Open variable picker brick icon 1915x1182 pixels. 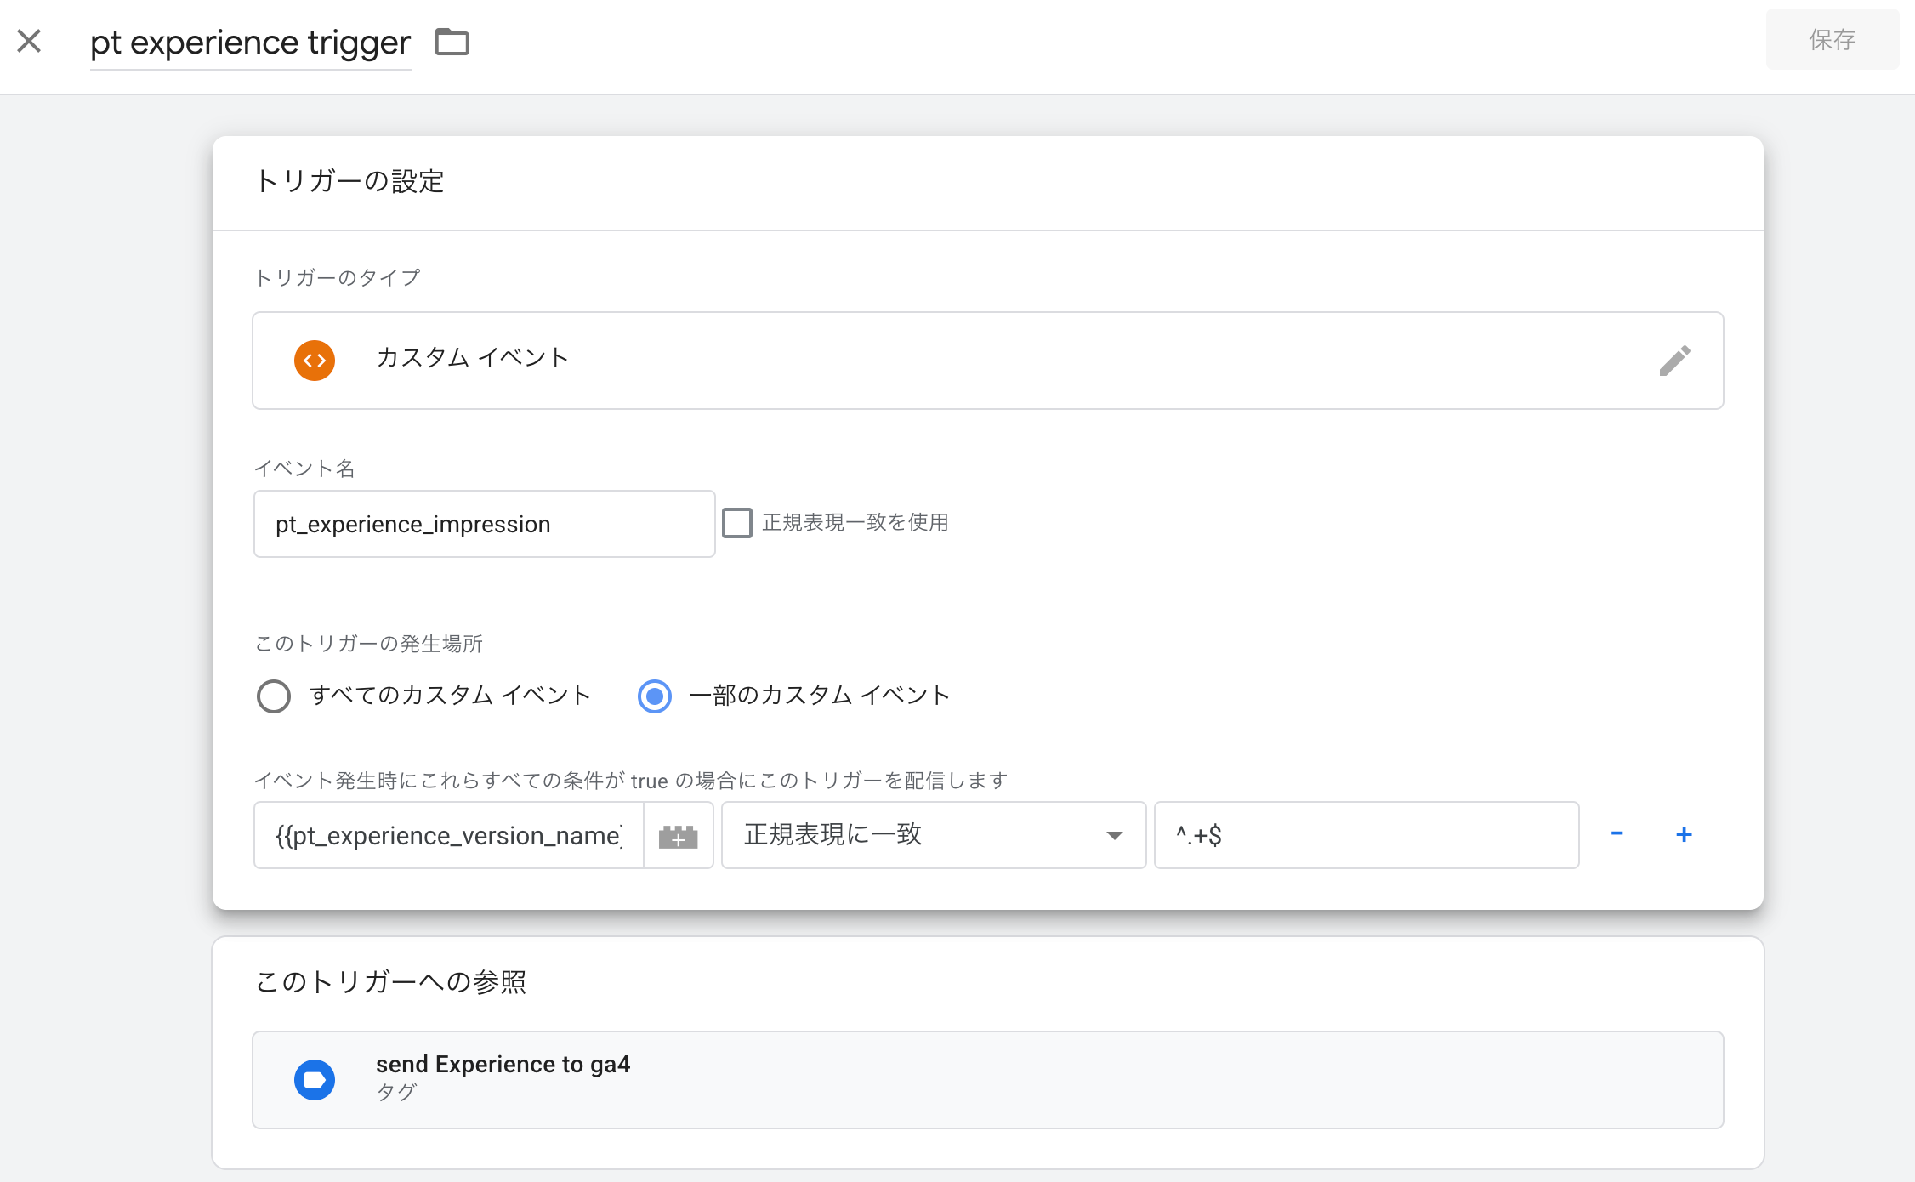pyautogui.click(x=678, y=835)
